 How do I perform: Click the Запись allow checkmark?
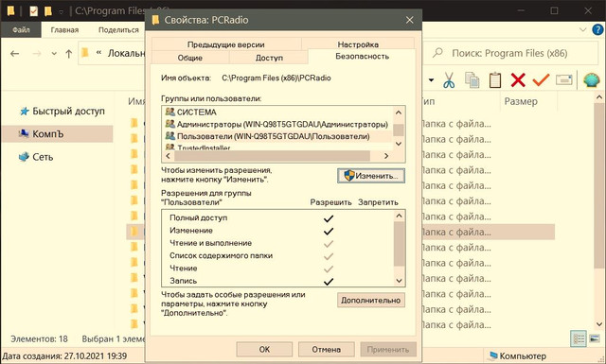(329, 282)
